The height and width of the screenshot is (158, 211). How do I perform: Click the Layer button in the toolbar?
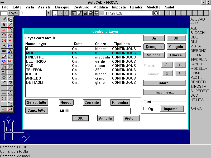pos(13,13)
